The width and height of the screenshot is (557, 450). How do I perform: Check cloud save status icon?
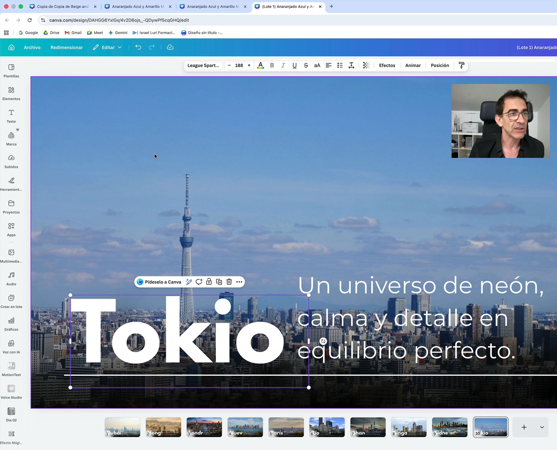(x=170, y=47)
